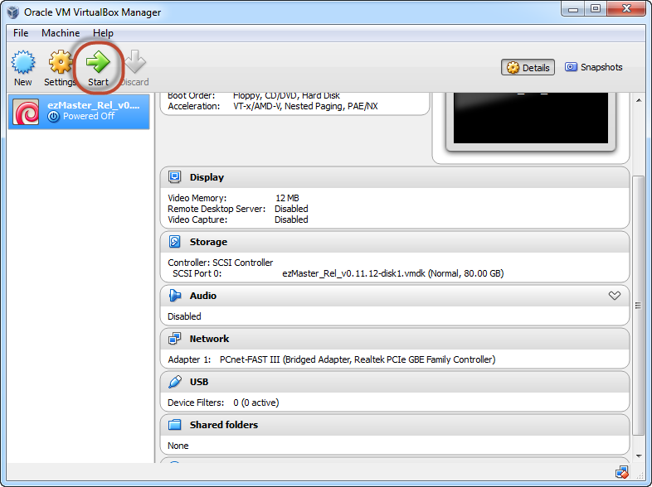Open the Network section header link
The height and width of the screenshot is (487, 652).
pos(209,339)
